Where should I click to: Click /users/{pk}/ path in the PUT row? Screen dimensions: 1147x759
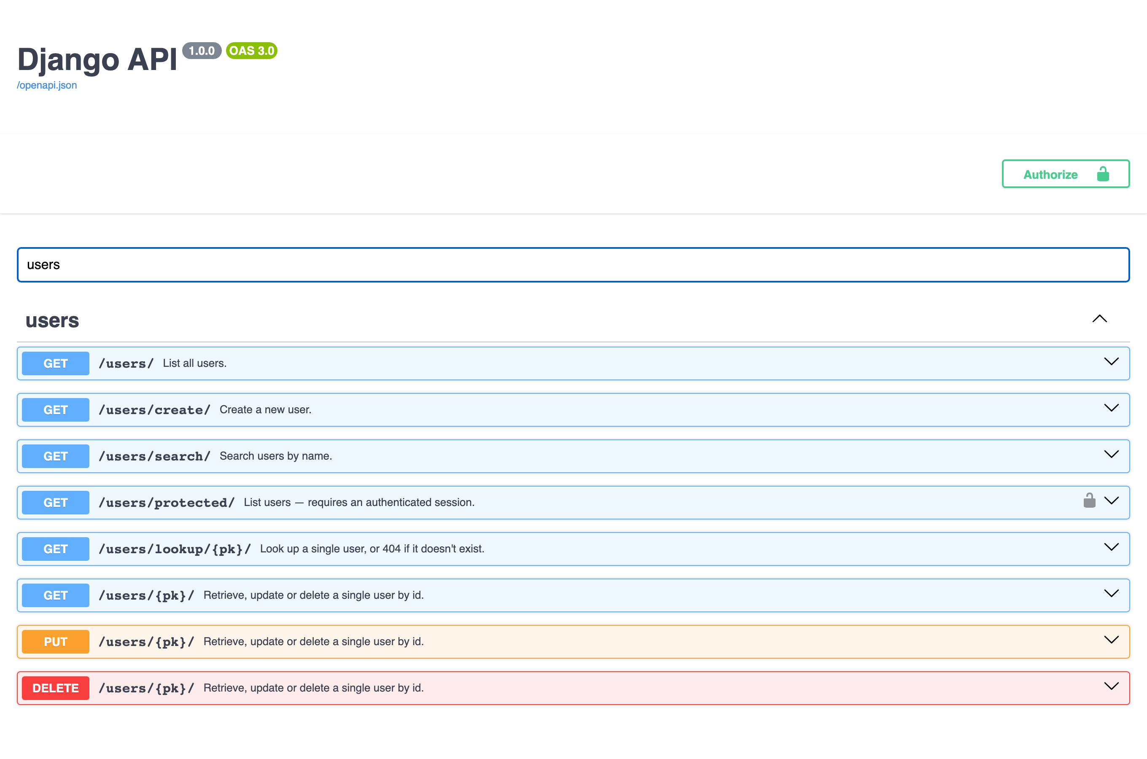(x=147, y=642)
